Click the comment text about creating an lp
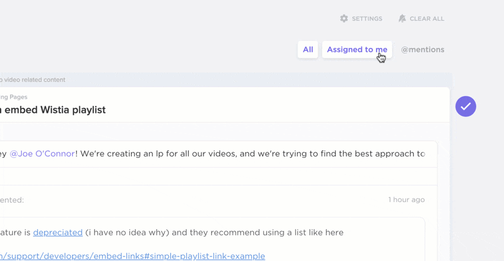This screenshot has height=261, width=504. (x=252, y=154)
